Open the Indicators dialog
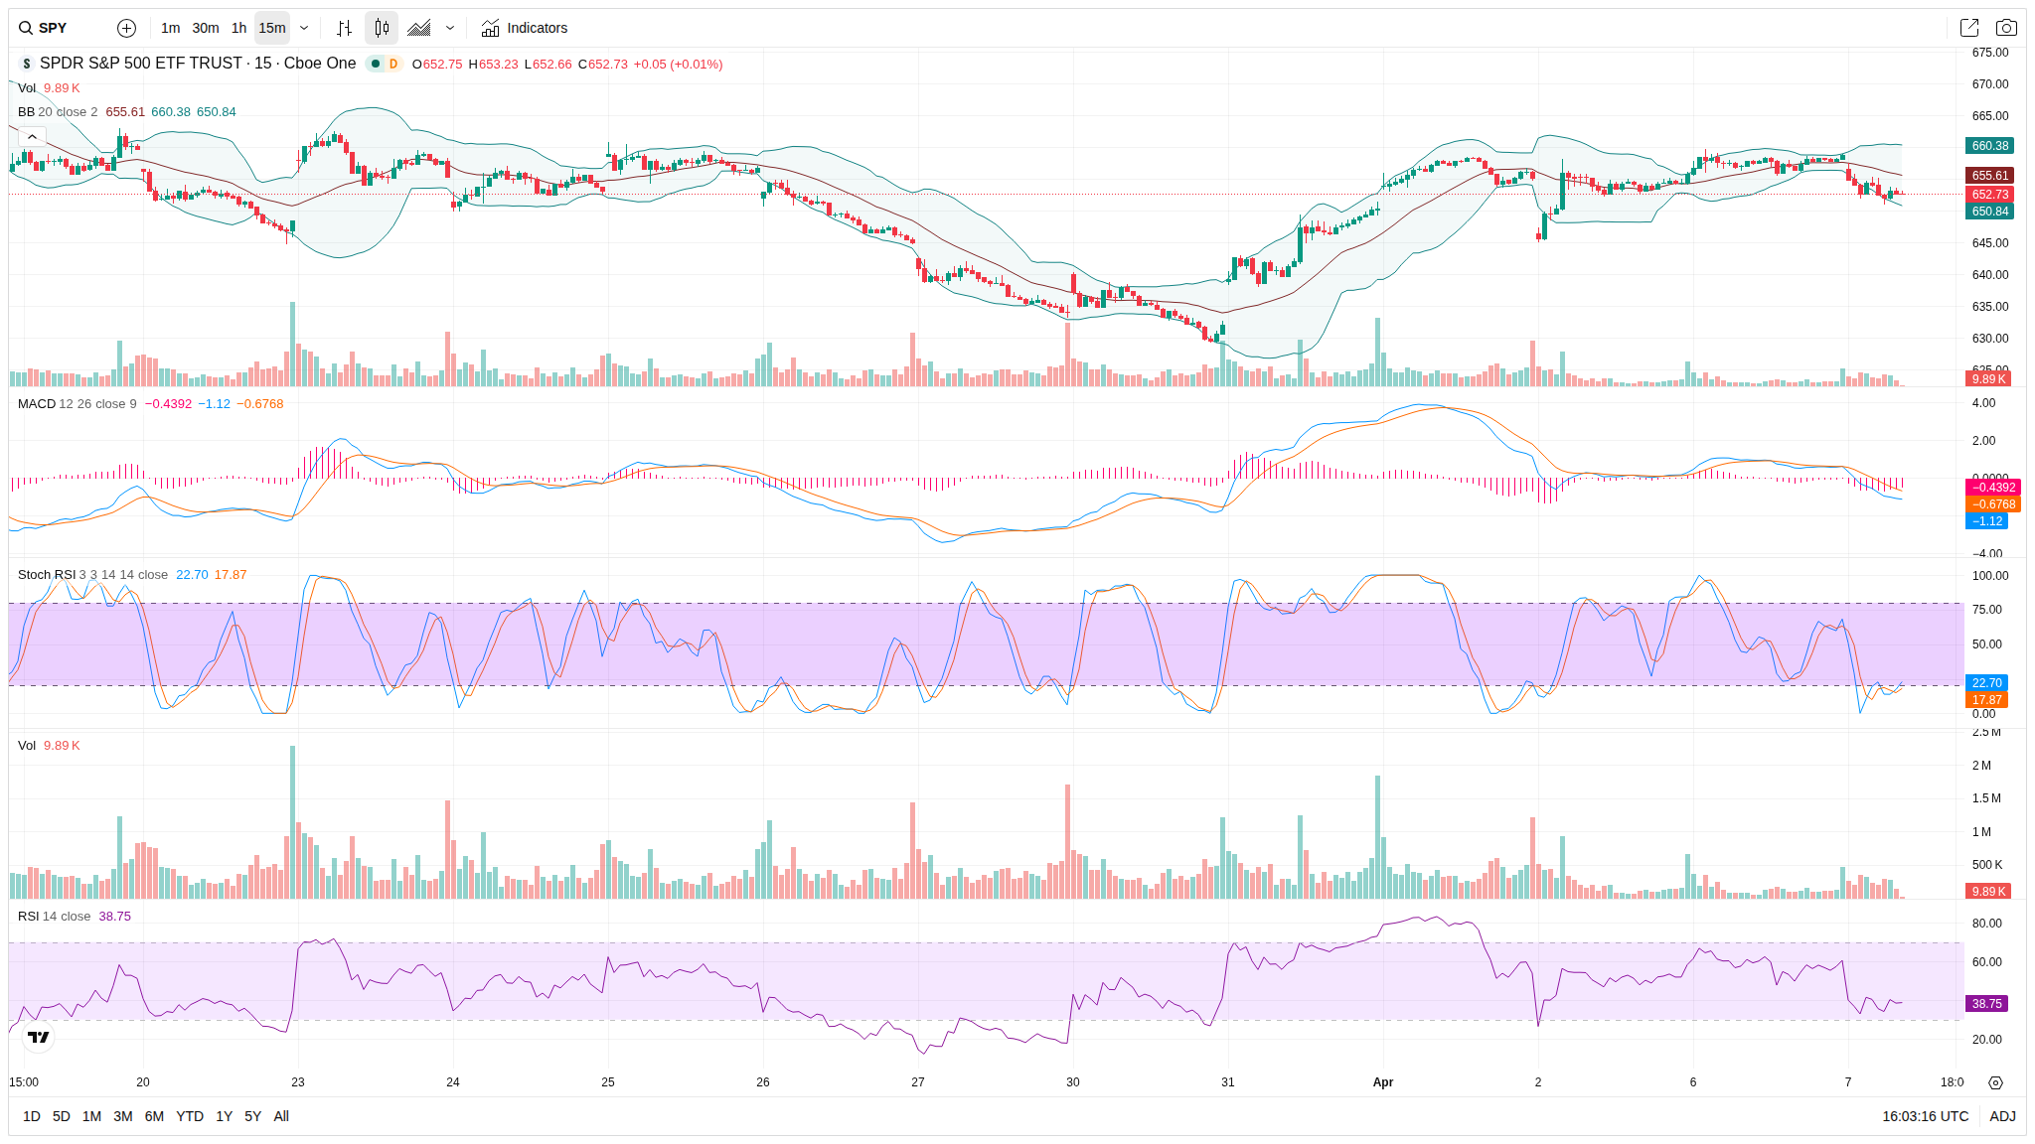This screenshot has width=2035, height=1144. click(x=525, y=28)
